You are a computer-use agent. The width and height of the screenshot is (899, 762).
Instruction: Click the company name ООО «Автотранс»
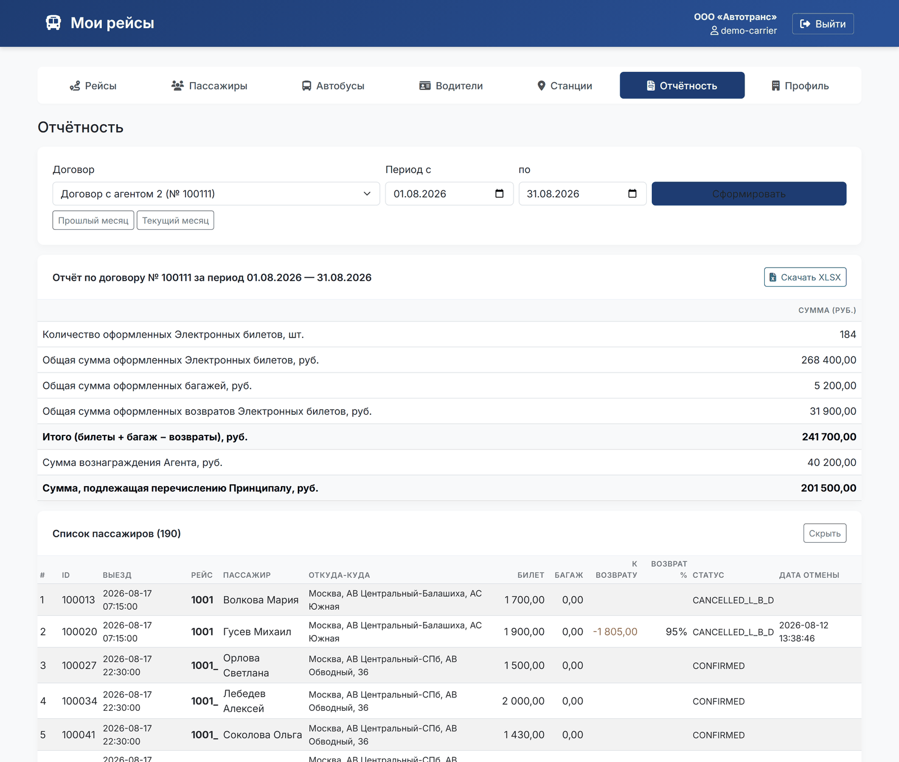point(735,17)
